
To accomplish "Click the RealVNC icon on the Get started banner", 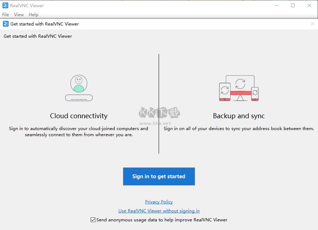I will click(5, 24).
